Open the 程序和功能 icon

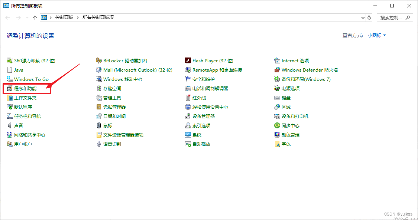coord(10,89)
